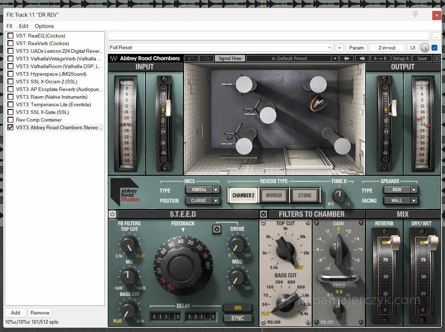Open the Options menu

(x=44, y=26)
